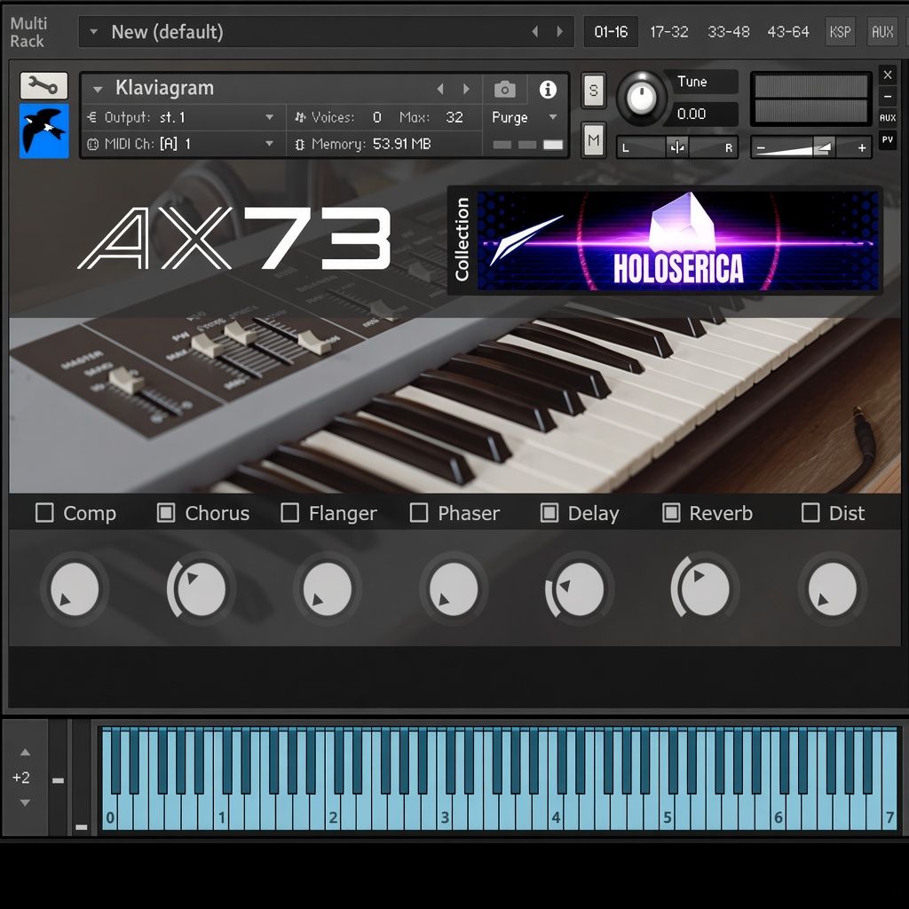Play the piano key labeled 5
Viewport: 909px width, 909px height.
(x=668, y=818)
